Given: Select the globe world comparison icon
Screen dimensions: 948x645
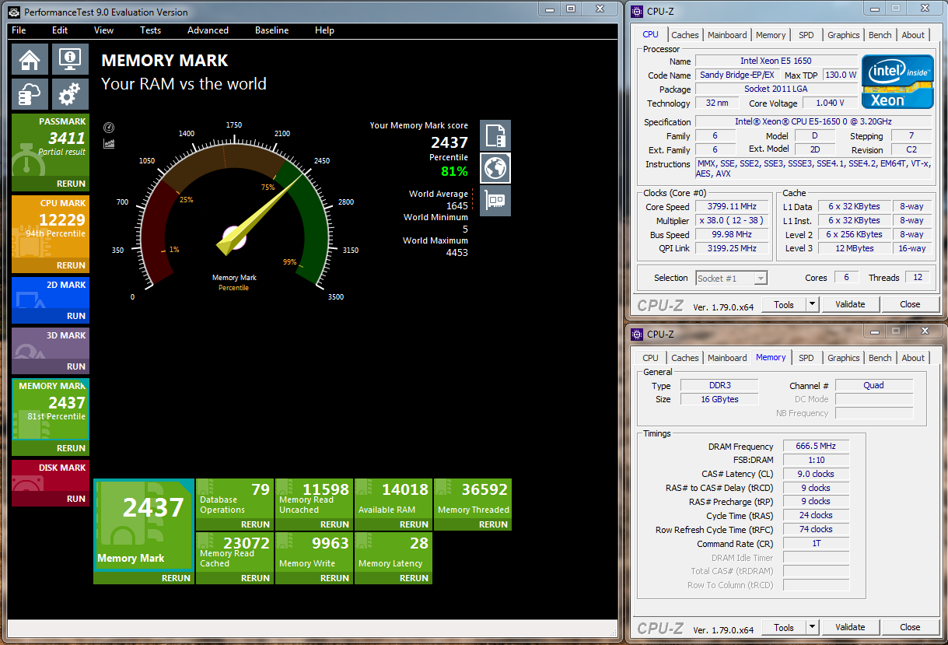Looking at the screenshot, I should coord(495,167).
